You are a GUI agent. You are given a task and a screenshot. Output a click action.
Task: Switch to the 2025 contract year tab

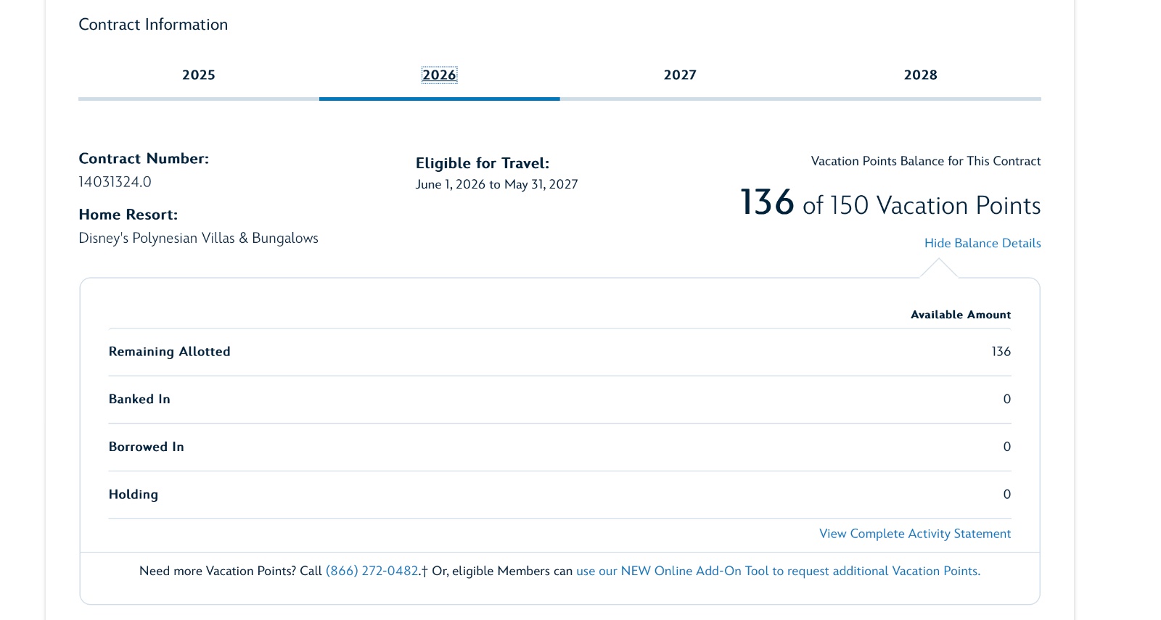(198, 75)
